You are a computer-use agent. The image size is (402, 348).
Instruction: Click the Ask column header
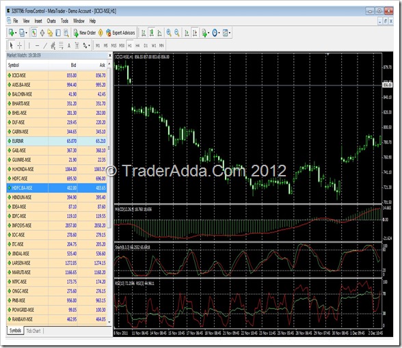(x=92, y=65)
